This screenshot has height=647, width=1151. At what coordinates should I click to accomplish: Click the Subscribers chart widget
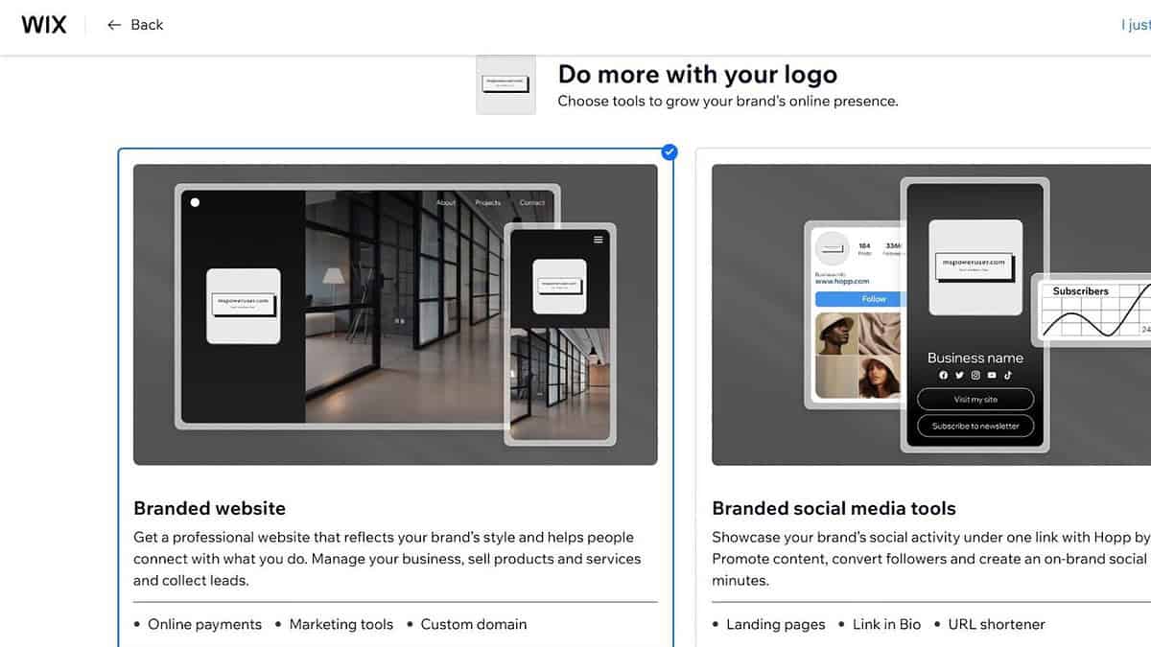click(x=1093, y=310)
